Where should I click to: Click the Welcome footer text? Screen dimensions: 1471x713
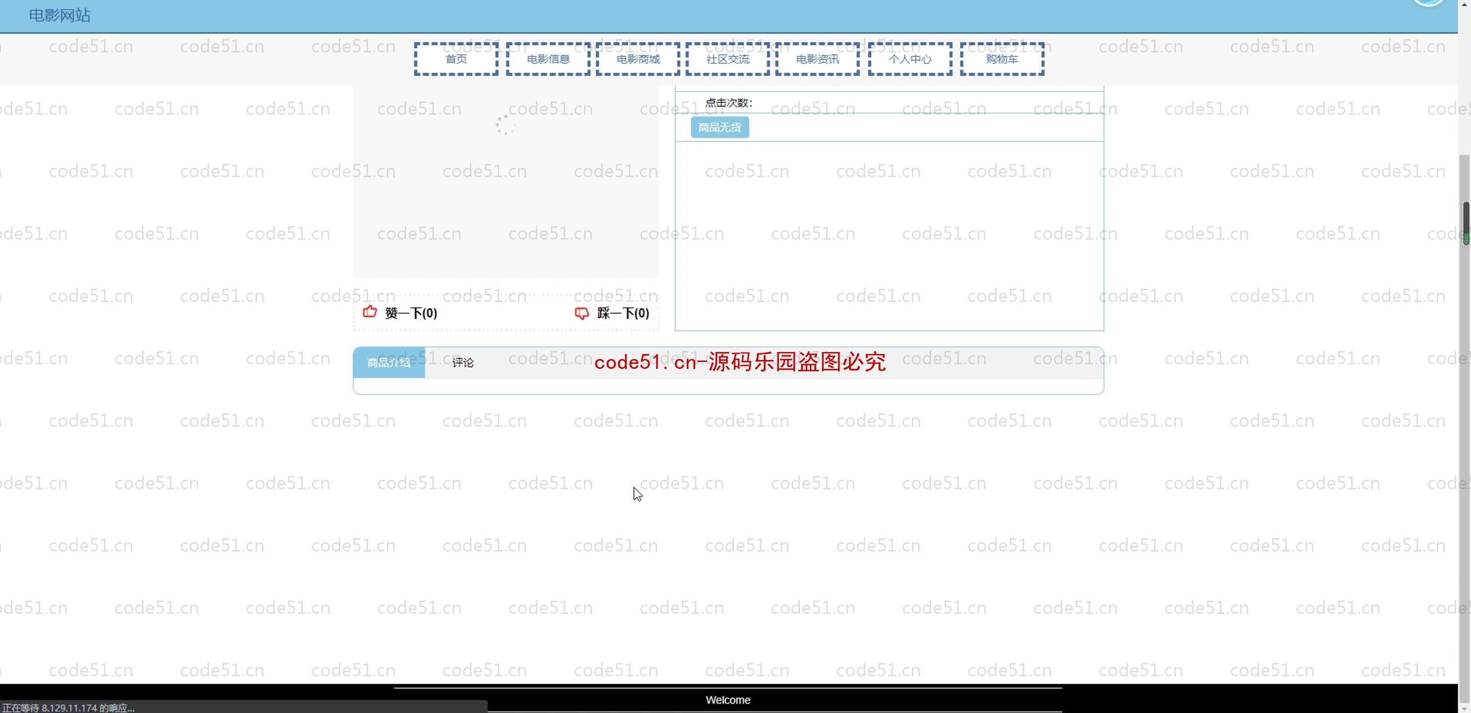[x=728, y=700]
